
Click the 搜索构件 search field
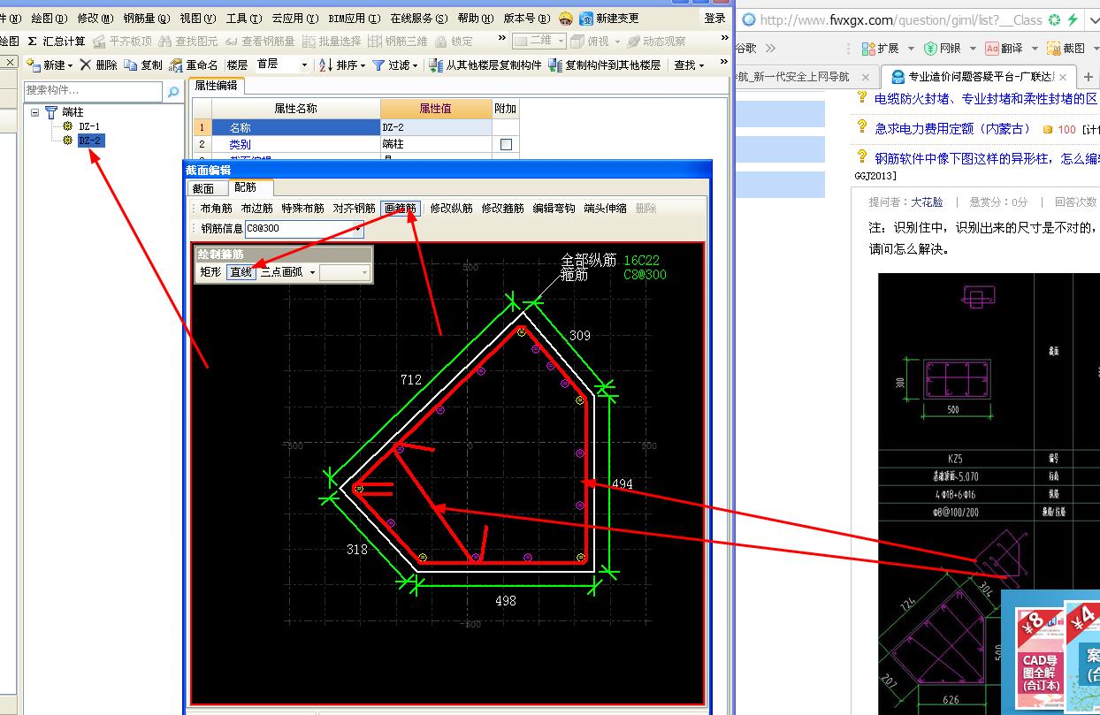point(94,90)
